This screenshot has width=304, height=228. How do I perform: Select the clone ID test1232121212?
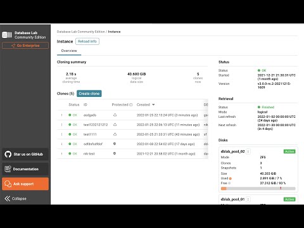coord(96,125)
